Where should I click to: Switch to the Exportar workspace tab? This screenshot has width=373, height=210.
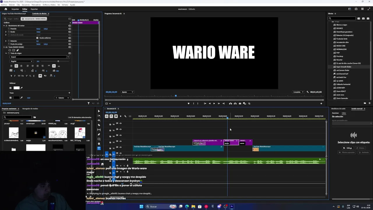[x=34, y=9]
